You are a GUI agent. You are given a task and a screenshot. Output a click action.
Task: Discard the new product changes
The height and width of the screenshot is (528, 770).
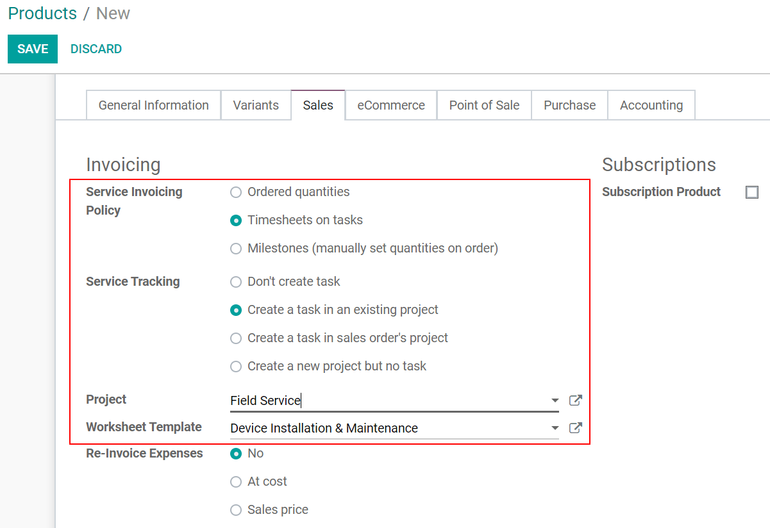pyautogui.click(x=96, y=49)
